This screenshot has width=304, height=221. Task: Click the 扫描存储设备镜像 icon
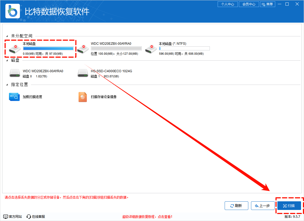pos(83,97)
